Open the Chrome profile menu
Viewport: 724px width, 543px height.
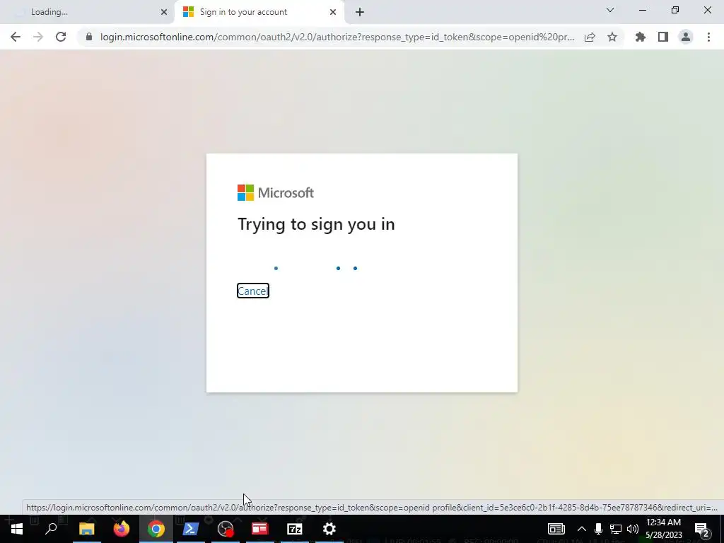[686, 37]
